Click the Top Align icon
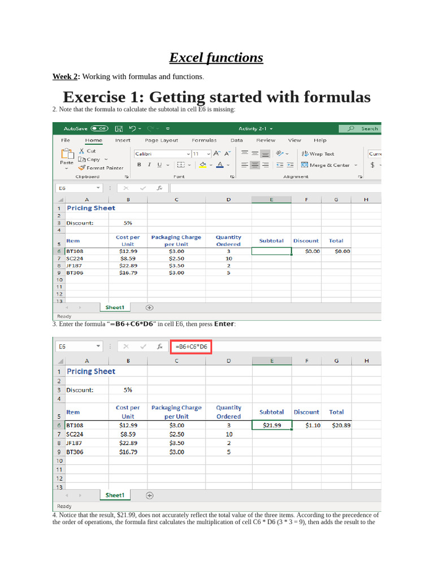Viewport: 434px width, 579px height. tap(244, 153)
